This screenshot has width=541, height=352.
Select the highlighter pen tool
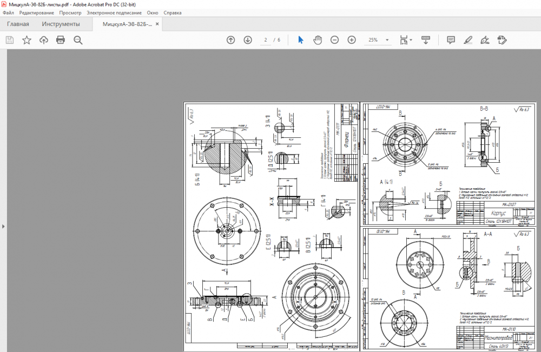click(x=468, y=40)
